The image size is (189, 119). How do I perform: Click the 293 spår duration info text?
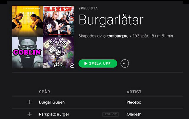pos(152,36)
